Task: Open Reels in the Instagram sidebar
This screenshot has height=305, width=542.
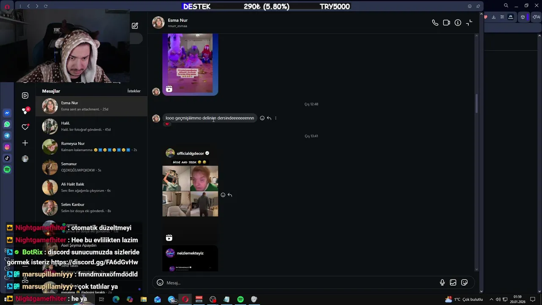Action: point(25,95)
